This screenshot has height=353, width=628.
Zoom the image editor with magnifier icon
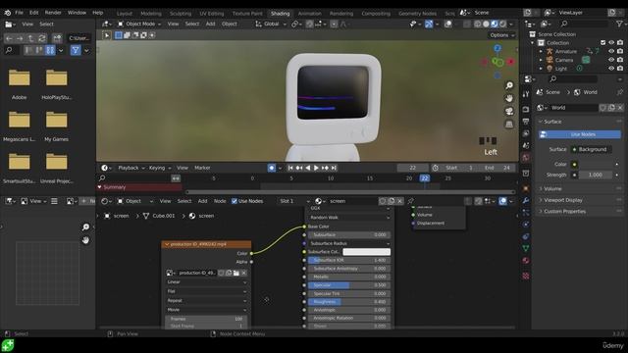[x=85, y=227]
